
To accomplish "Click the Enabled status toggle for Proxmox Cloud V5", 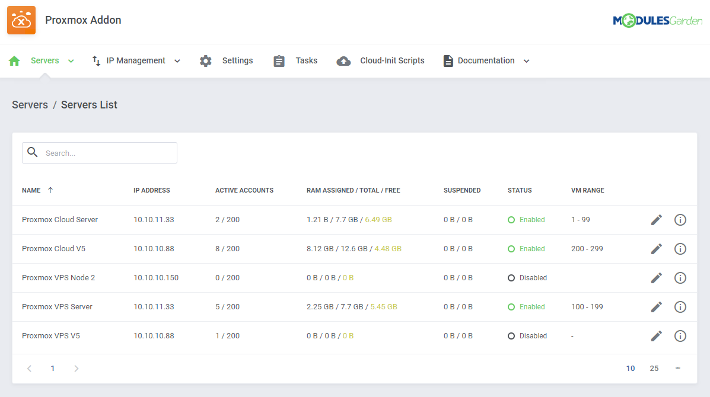I will click(511, 248).
